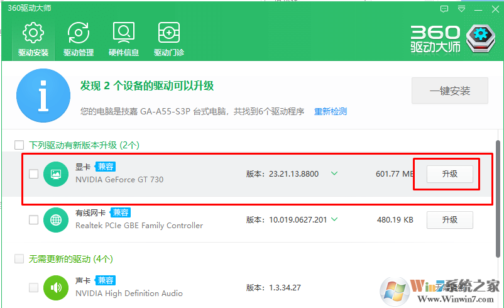Click the 重新检测 link
504x308 pixels.
coord(331,111)
